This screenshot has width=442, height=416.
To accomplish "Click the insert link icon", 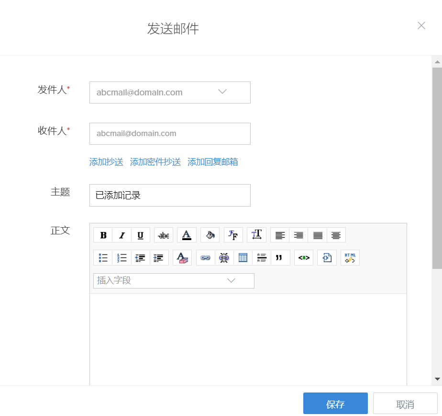I will click(x=205, y=258).
